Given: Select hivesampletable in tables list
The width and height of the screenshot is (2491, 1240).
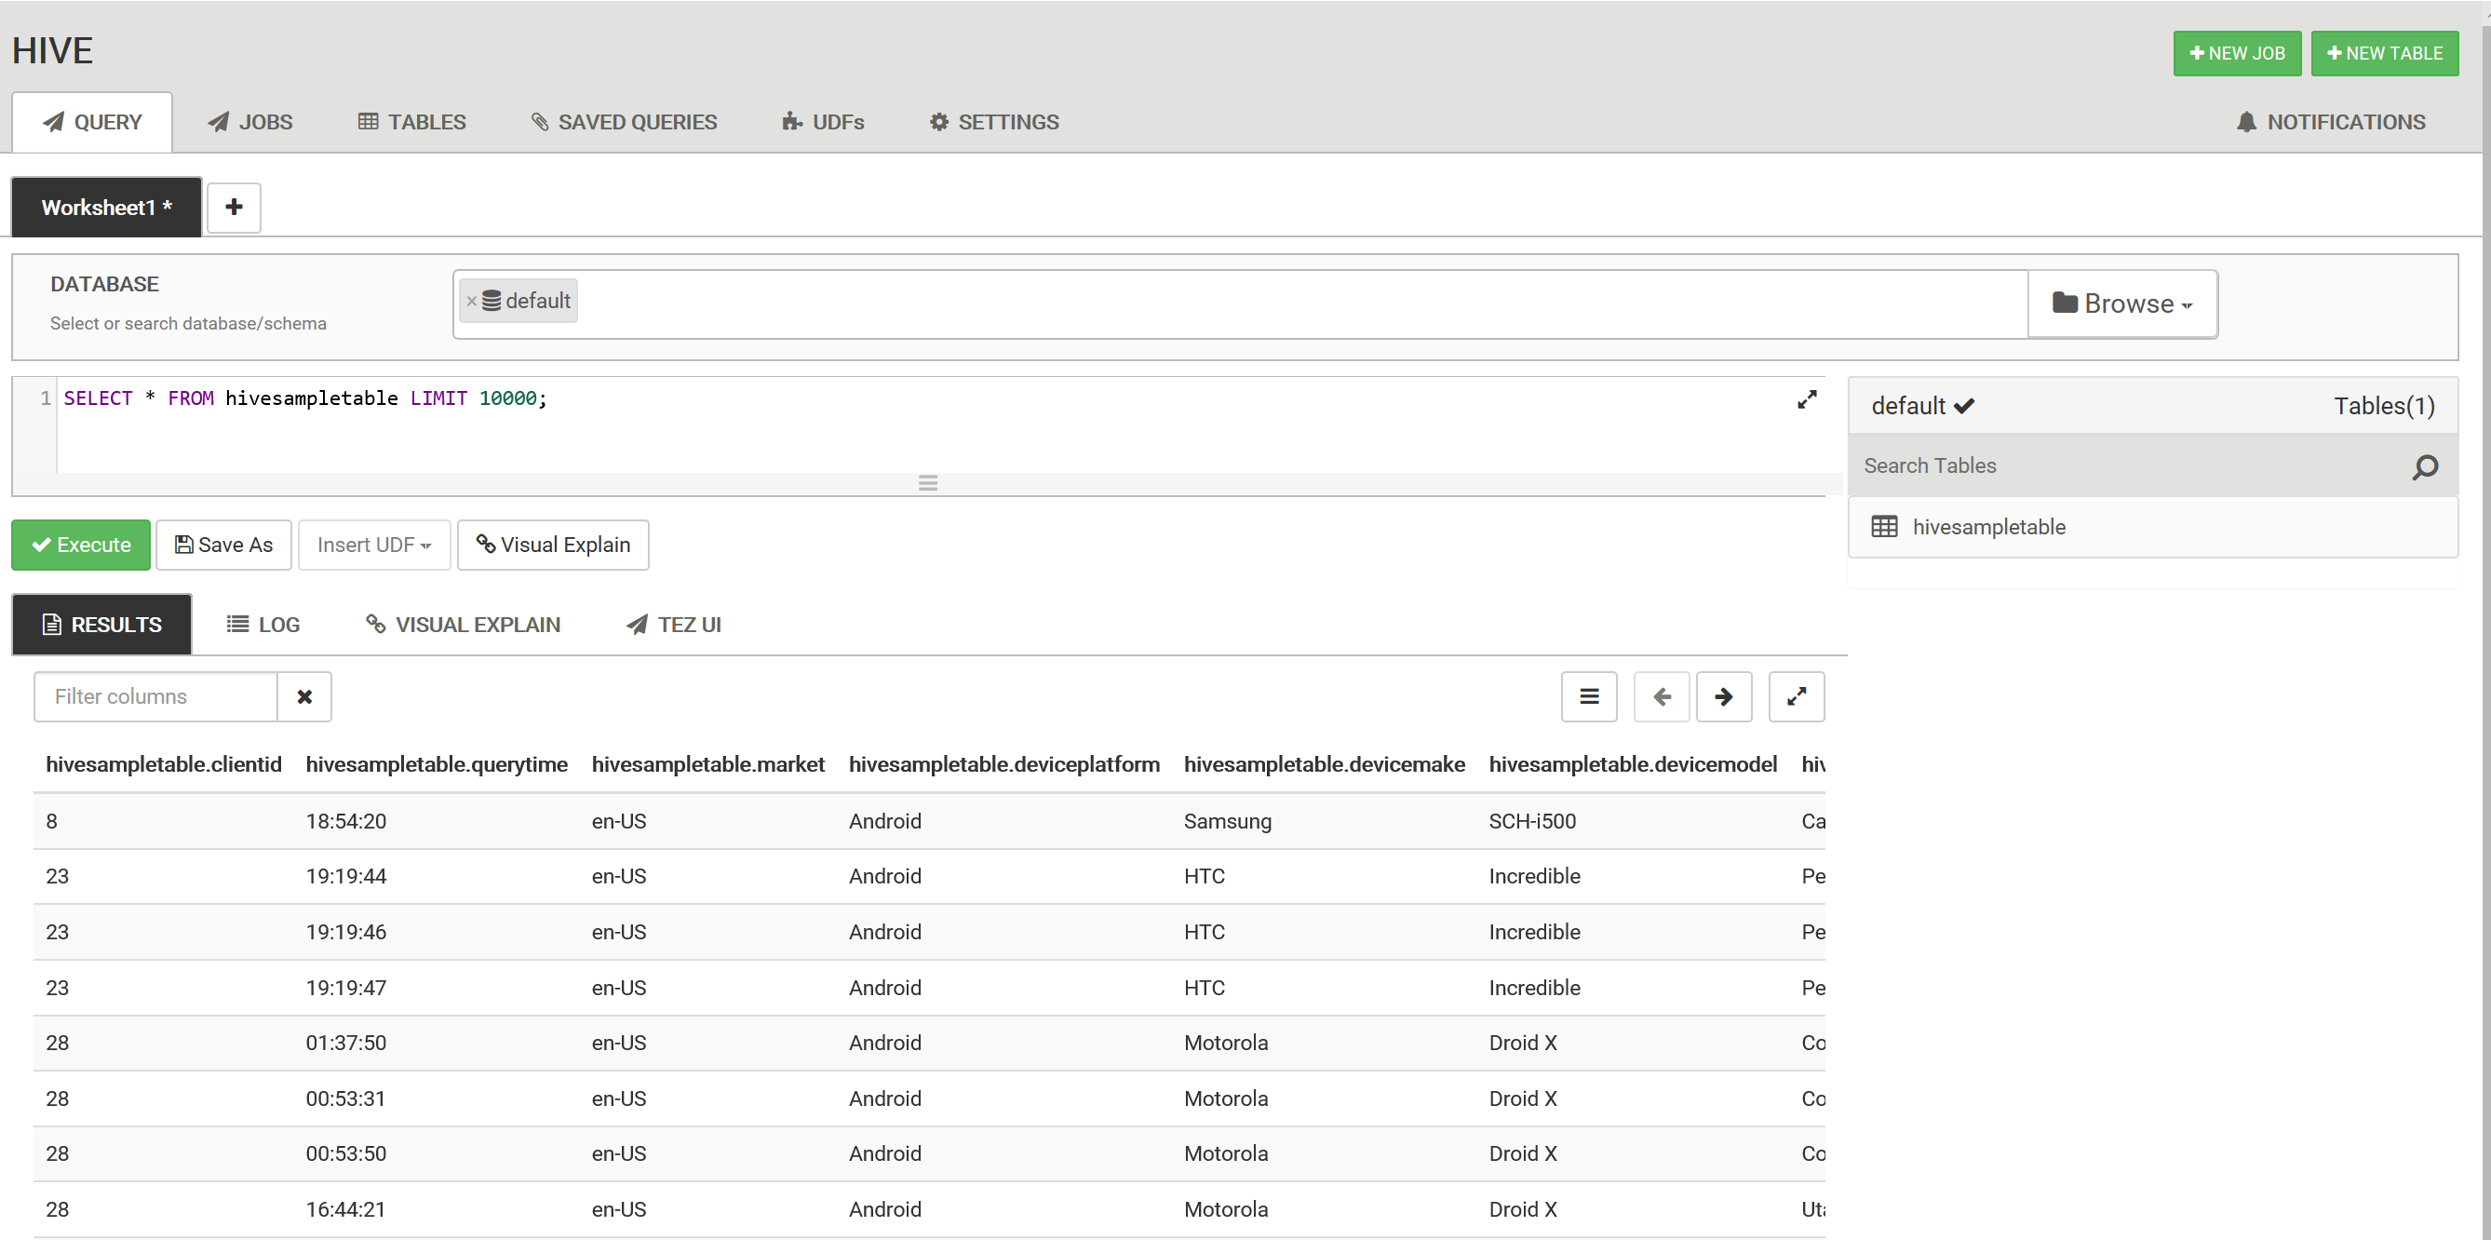Looking at the screenshot, I should pyautogui.click(x=1988, y=527).
